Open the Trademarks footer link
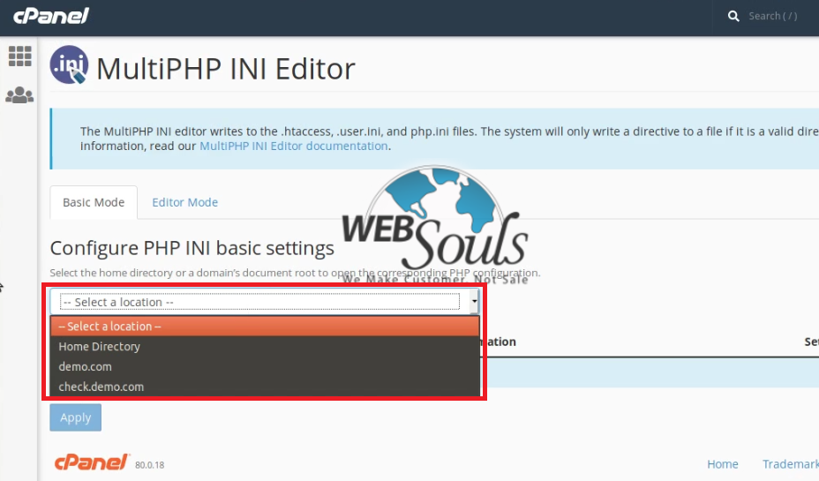Image resolution: width=819 pixels, height=481 pixels. (x=790, y=463)
